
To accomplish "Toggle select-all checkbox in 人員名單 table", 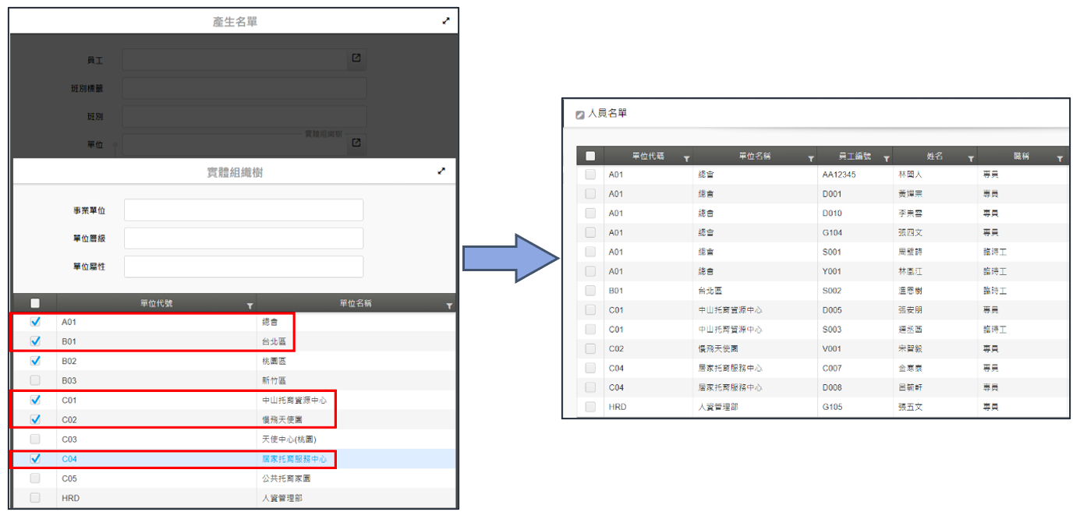I will 590,156.
